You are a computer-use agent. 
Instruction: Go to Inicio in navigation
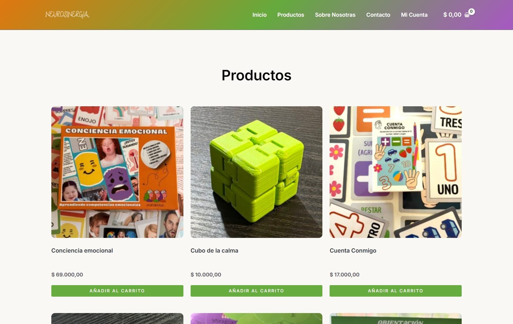(x=259, y=15)
